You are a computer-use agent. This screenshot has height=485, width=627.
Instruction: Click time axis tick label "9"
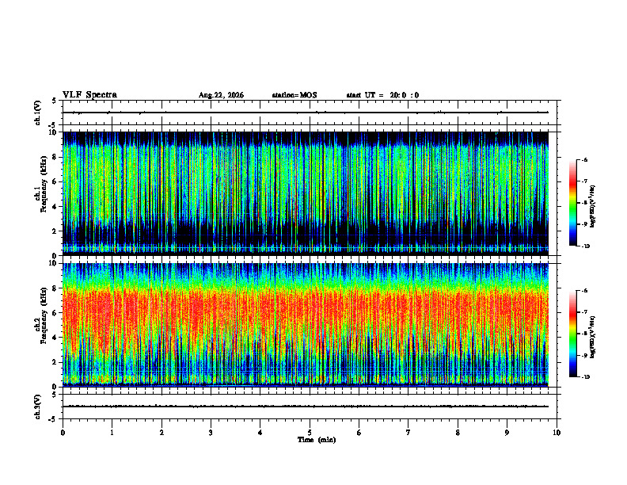click(x=507, y=433)
